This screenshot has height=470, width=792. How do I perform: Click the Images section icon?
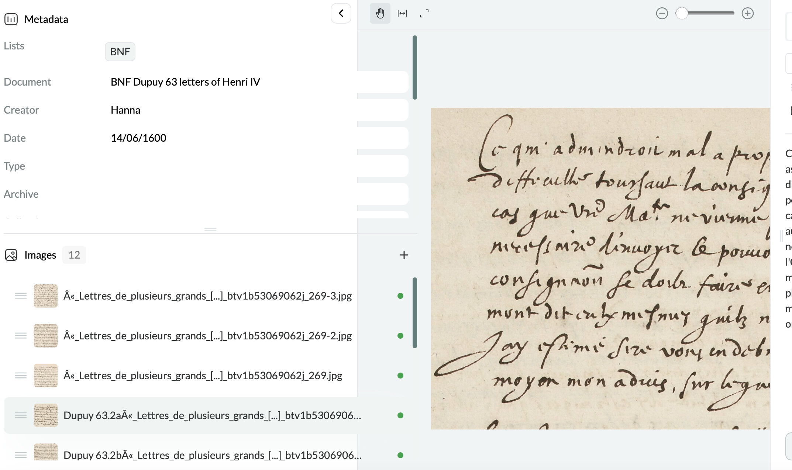coord(11,255)
